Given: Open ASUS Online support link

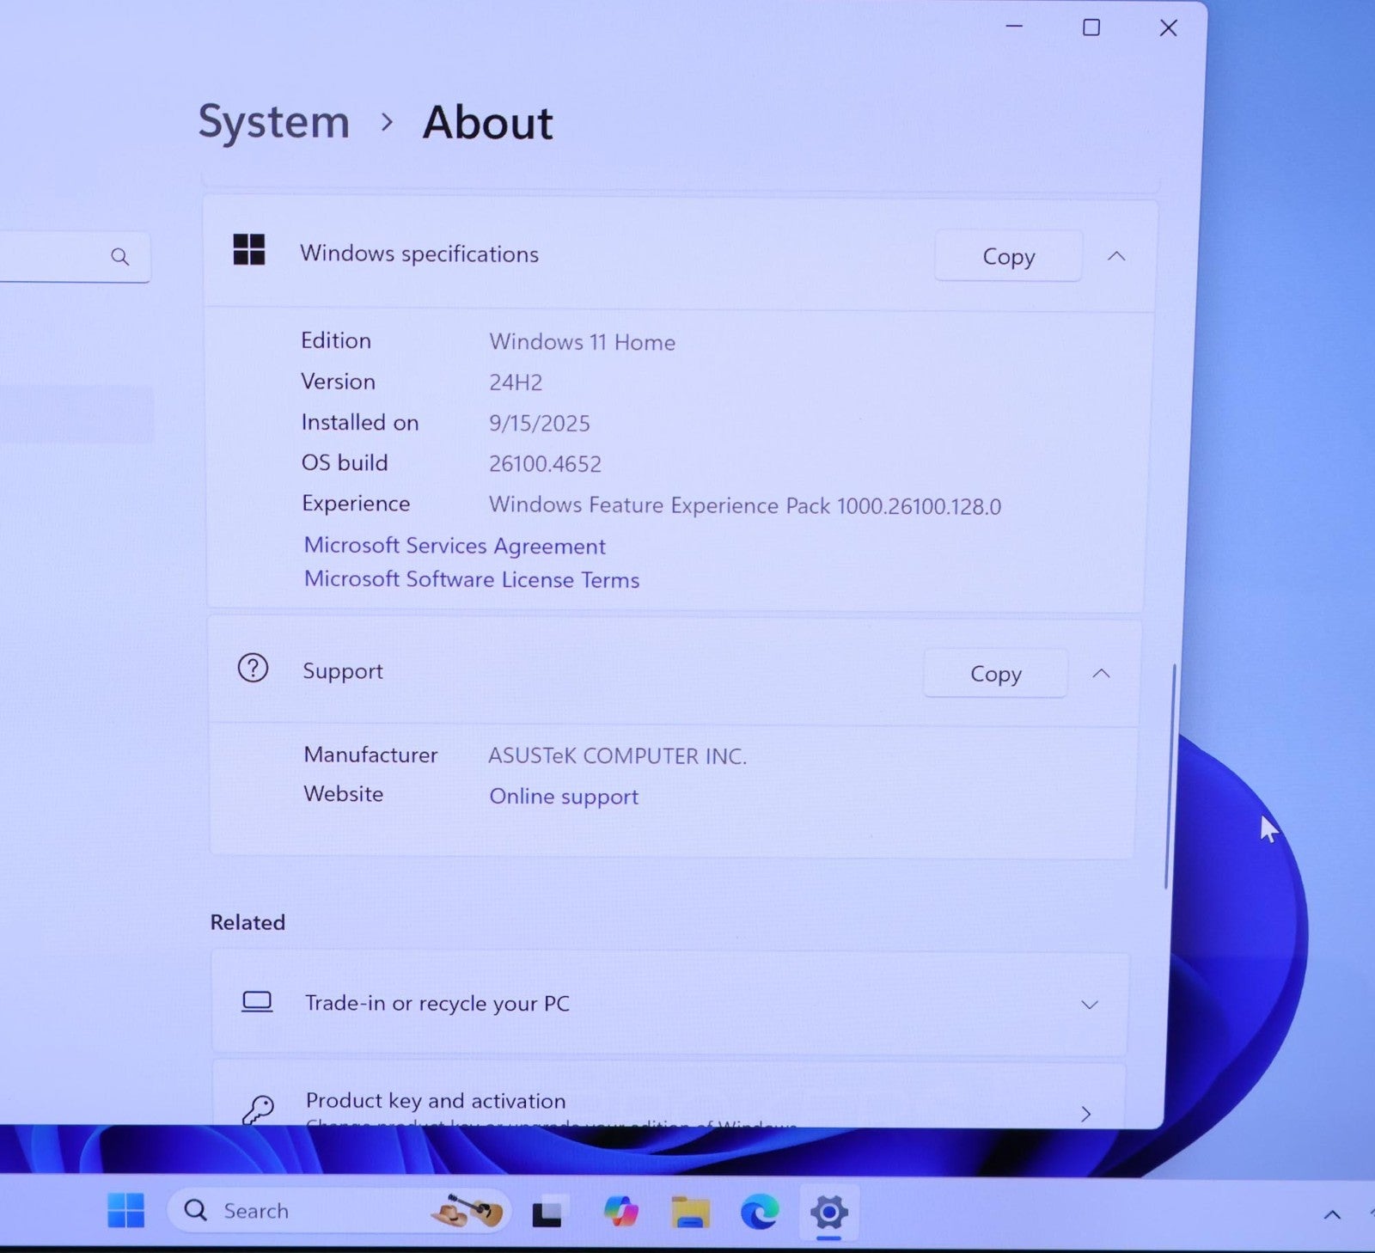Looking at the screenshot, I should click(564, 797).
